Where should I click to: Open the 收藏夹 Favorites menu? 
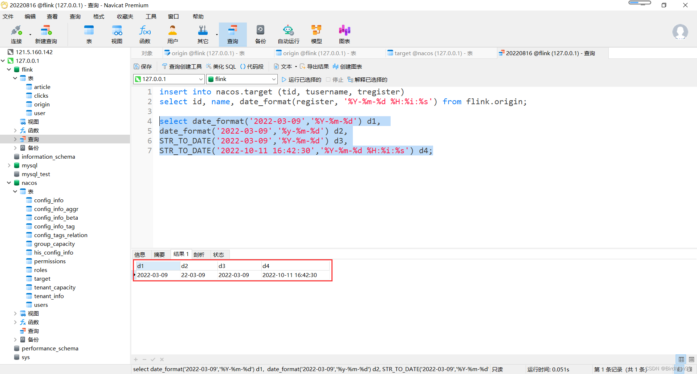tap(125, 17)
